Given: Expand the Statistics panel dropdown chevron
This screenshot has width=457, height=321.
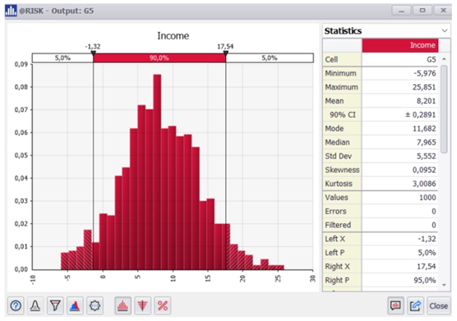Looking at the screenshot, I should tap(445, 30).
